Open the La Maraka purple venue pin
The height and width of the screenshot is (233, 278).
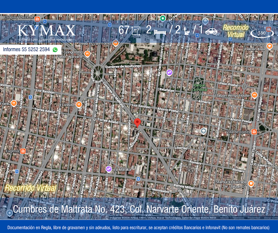pyautogui.click(x=109, y=169)
